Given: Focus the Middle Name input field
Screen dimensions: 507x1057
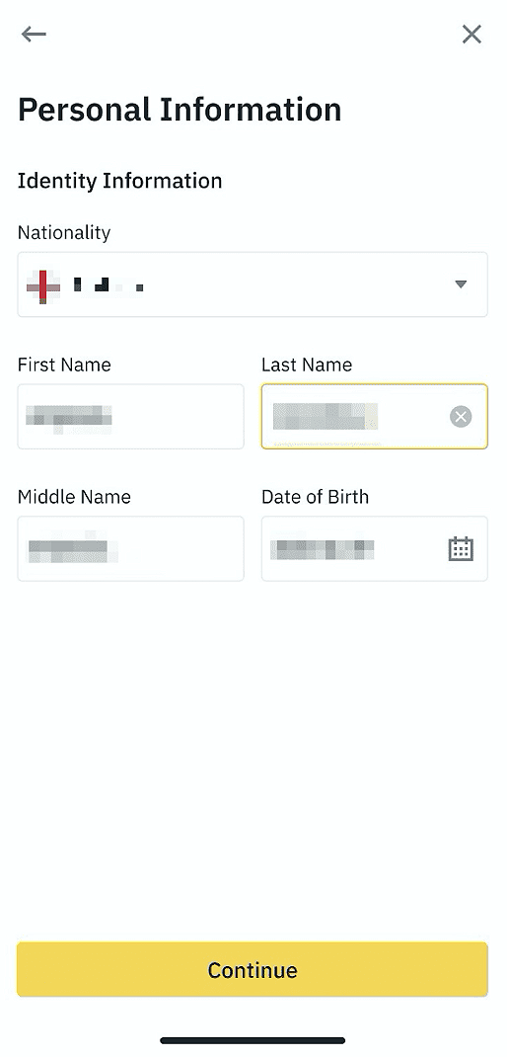Looking at the screenshot, I should pyautogui.click(x=130, y=548).
